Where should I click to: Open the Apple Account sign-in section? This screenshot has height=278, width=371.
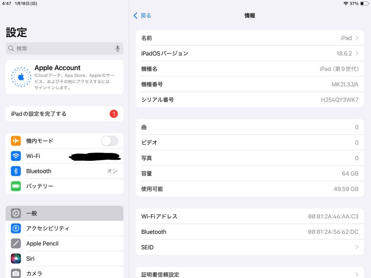(64, 77)
